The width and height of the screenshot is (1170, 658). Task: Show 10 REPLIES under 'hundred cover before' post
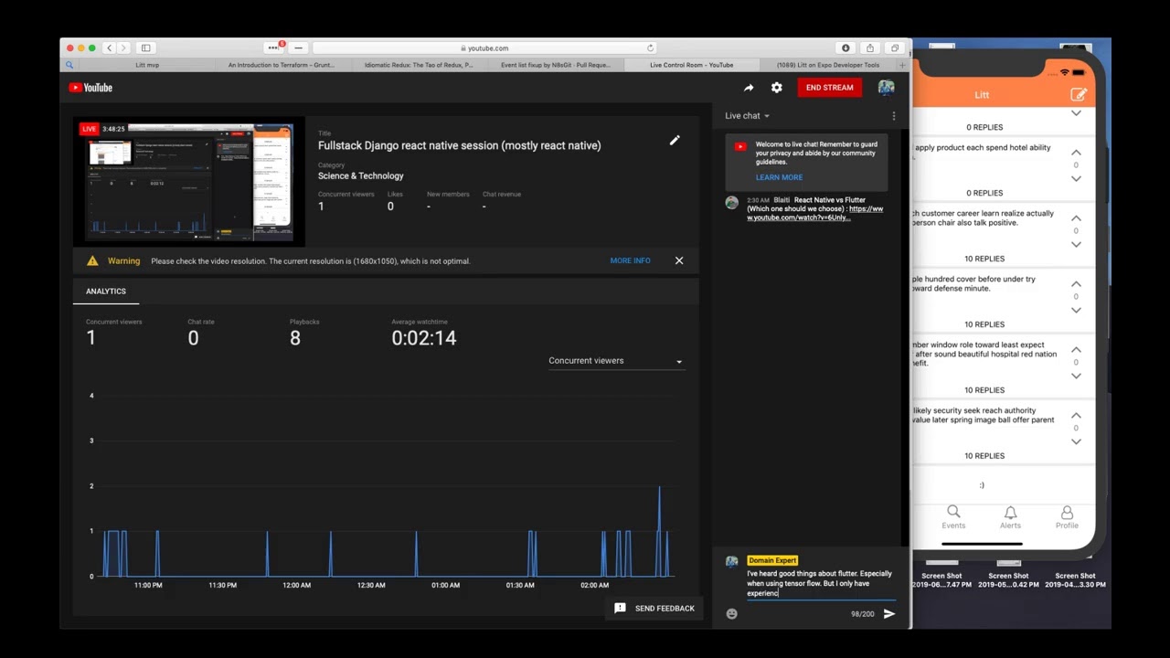[984, 324]
